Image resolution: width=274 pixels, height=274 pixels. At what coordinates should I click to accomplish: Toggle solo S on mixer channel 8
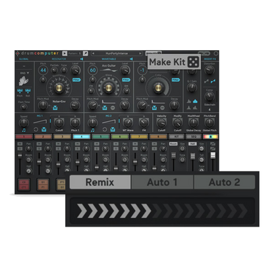tap(154, 149)
